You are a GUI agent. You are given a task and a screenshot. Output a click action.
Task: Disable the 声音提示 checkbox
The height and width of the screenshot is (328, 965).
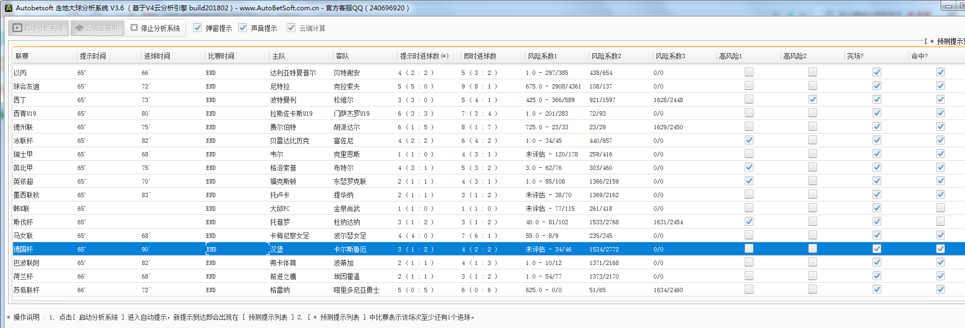tap(243, 28)
